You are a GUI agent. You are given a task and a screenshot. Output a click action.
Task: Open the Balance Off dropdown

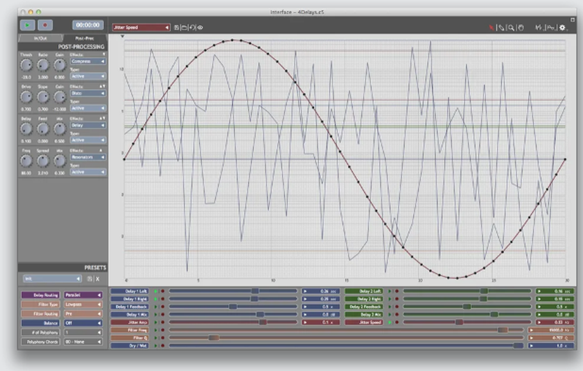83,323
